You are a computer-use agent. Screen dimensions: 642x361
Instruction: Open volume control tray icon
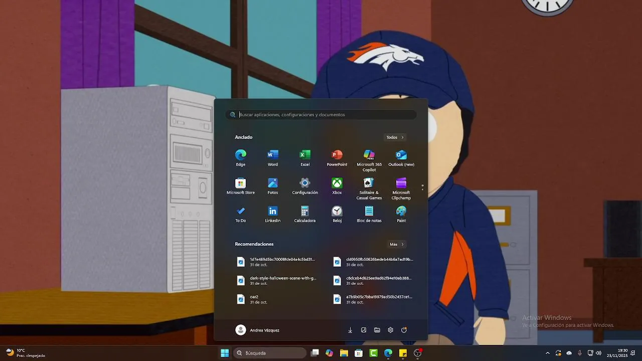[598, 353]
